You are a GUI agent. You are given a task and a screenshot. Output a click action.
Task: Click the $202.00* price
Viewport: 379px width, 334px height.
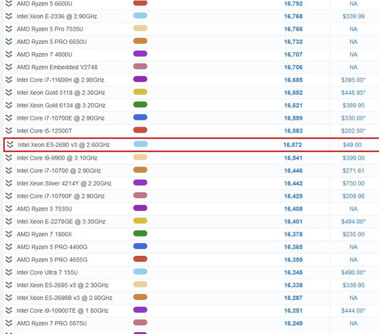pyautogui.click(x=353, y=130)
